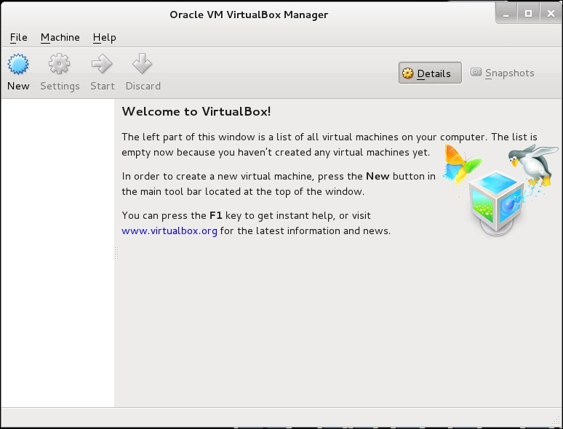The image size is (563, 429).
Task: Click the VirtualBox cube logo image
Action: click(x=500, y=191)
